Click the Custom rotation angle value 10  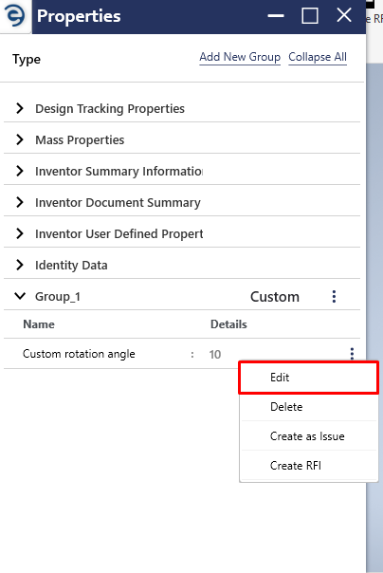pos(215,354)
